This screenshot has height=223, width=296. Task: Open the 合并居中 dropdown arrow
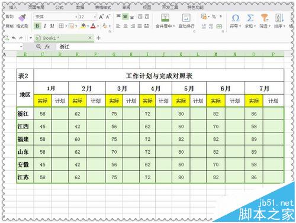(x=174, y=26)
